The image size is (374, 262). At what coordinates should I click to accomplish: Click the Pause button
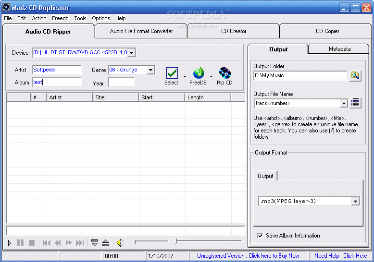(21, 243)
